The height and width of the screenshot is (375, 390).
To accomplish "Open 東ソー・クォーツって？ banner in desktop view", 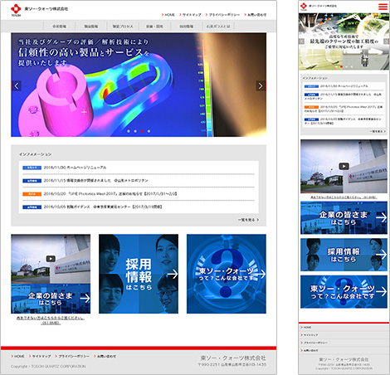I will tap(227, 274).
